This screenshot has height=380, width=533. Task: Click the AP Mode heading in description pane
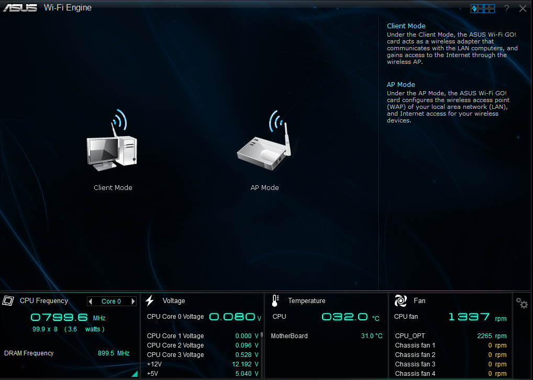pos(401,85)
